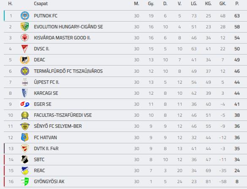Screen dimensions: 247x189
Task: Select the FC Hatvan crest
Action: tap(25, 137)
